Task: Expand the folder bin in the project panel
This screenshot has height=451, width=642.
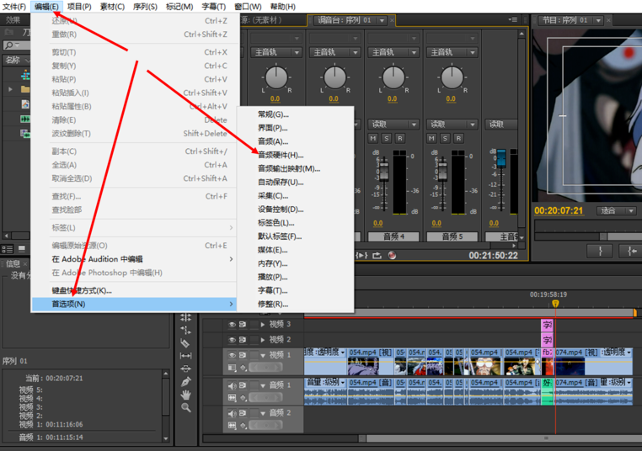Action: pos(11,89)
